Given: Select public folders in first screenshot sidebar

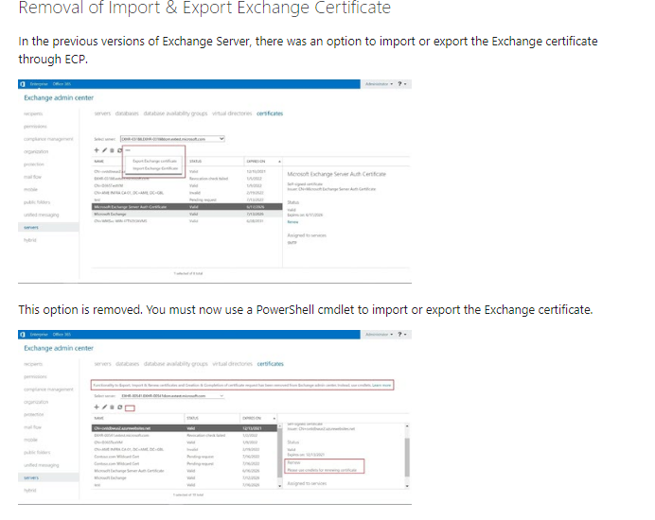Looking at the screenshot, I should [37, 202].
